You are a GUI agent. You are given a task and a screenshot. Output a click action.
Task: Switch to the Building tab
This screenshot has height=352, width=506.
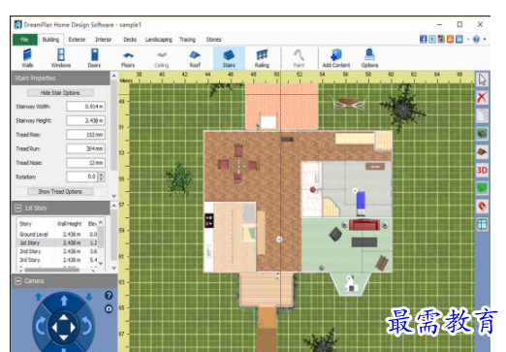[x=50, y=40]
